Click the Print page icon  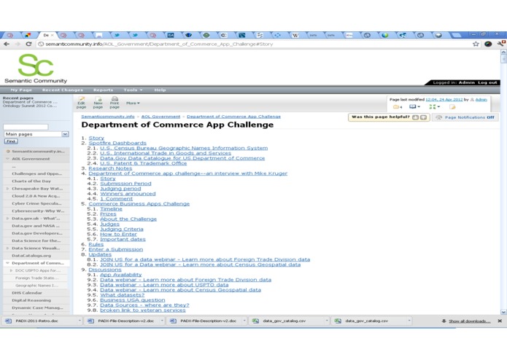tap(115, 103)
